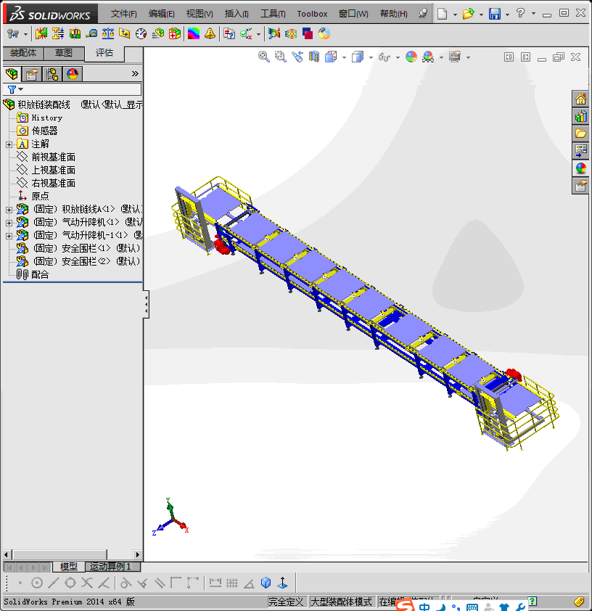Click the 配合 mates folder

(40, 274)
